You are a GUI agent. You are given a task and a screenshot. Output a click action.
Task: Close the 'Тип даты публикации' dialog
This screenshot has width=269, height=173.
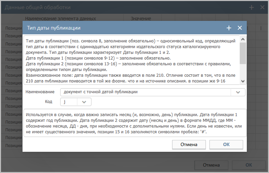coord(240,28)
